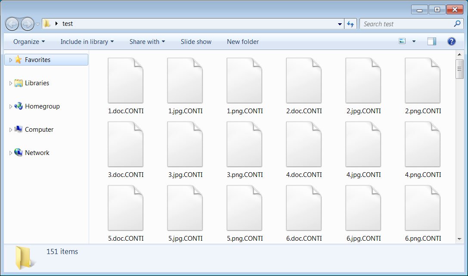Screen dimensions: 468x276
Task: Click the magnifier icon in search box
Action: 457,24
